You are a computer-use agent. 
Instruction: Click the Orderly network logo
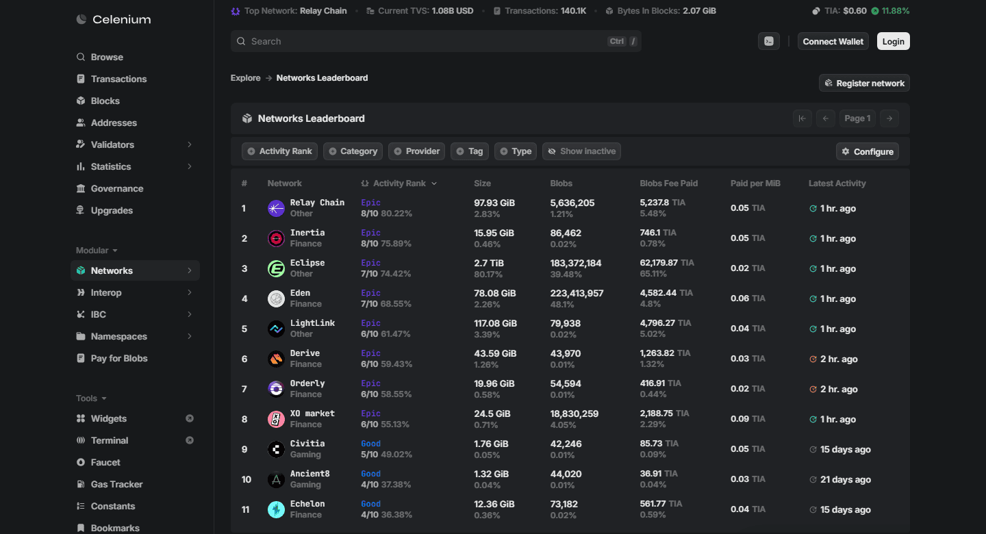click(276, 389)
